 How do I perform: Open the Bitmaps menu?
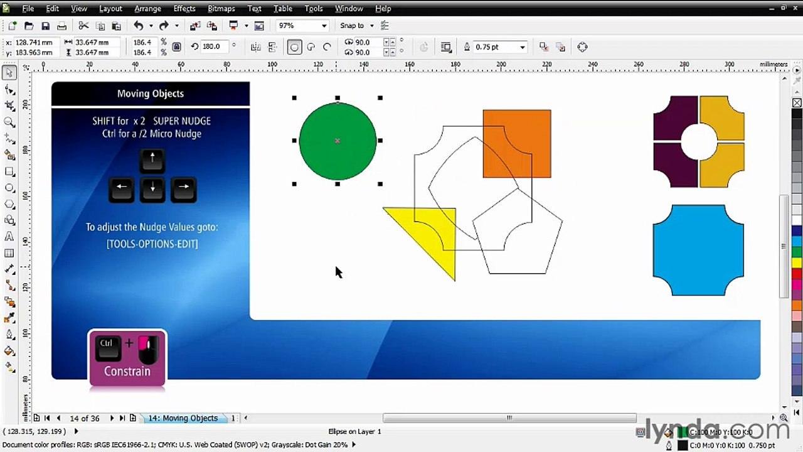(x=221, y=9)
